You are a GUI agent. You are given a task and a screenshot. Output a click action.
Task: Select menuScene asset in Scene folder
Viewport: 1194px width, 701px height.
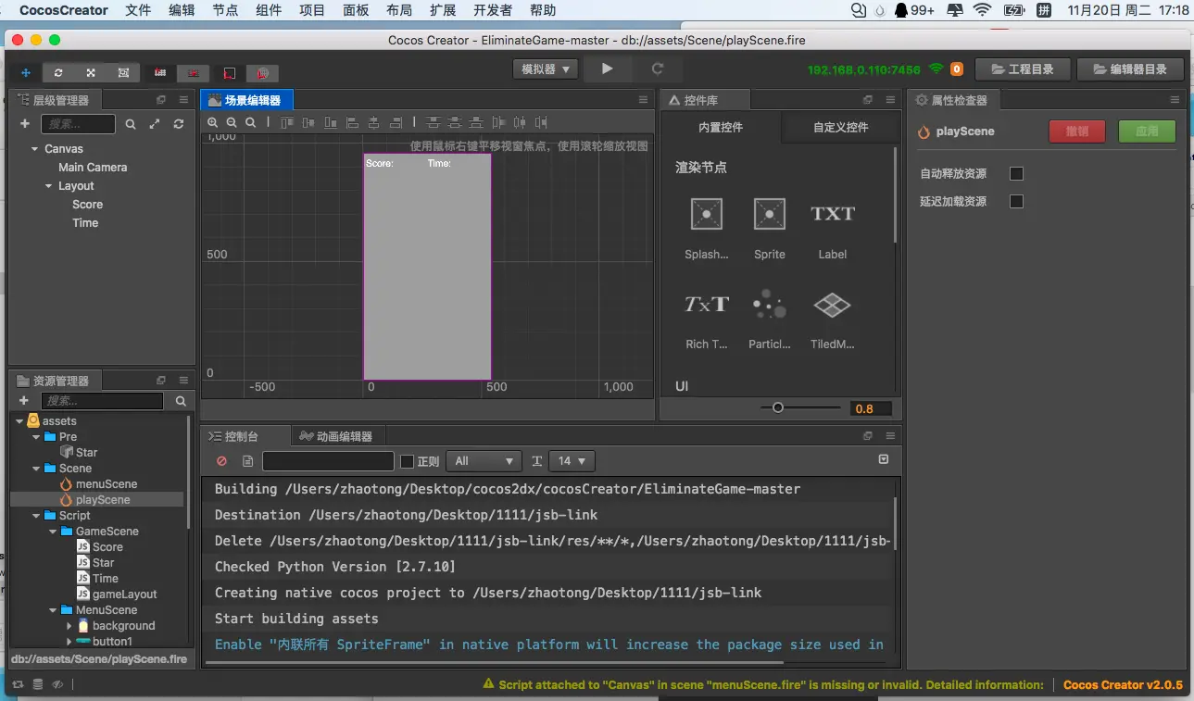click(x=107, y=484)
